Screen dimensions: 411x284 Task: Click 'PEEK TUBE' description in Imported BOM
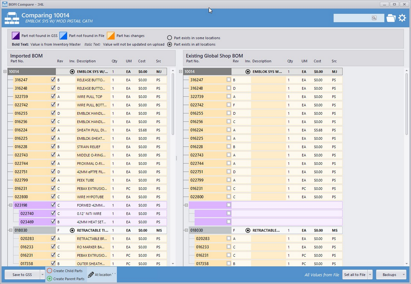(85, 180)
